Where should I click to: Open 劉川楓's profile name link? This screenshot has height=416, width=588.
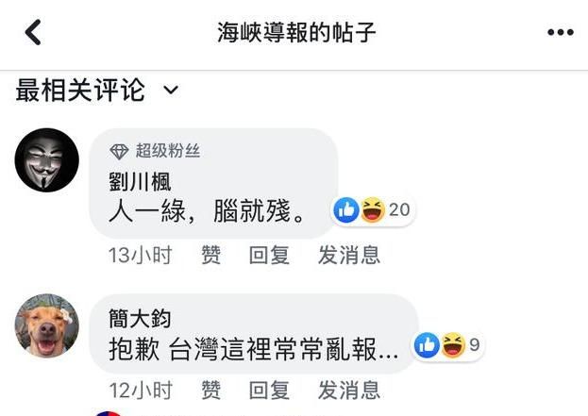click(x=140, y=182)
